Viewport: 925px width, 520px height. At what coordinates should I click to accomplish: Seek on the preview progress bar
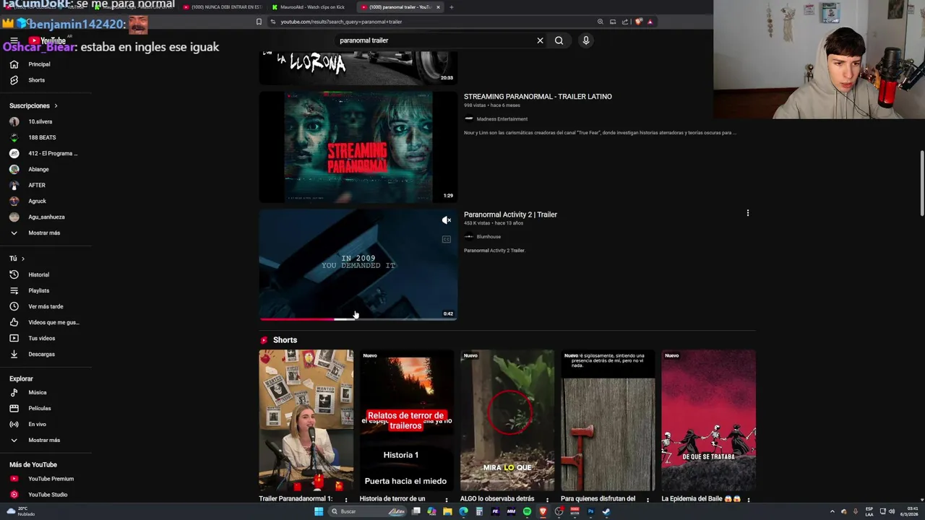coord(358,318)
